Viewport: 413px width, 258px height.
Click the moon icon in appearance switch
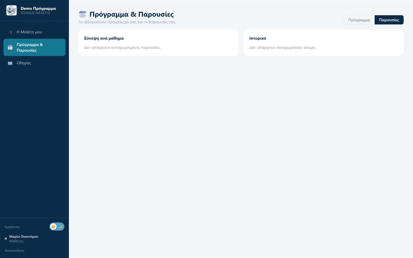pos(60,227)
